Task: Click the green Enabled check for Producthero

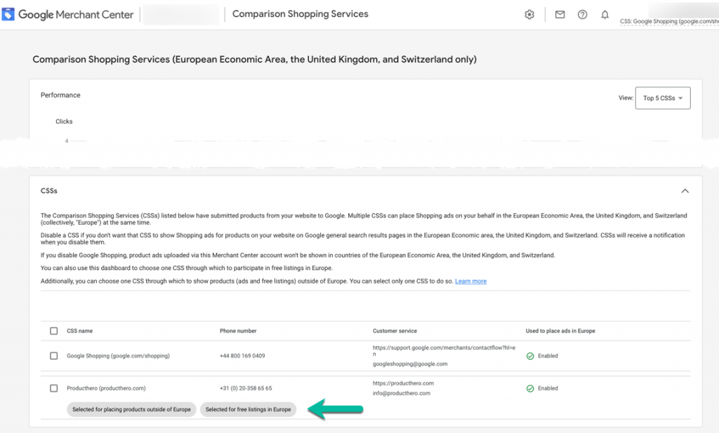Action: [530, 389]
